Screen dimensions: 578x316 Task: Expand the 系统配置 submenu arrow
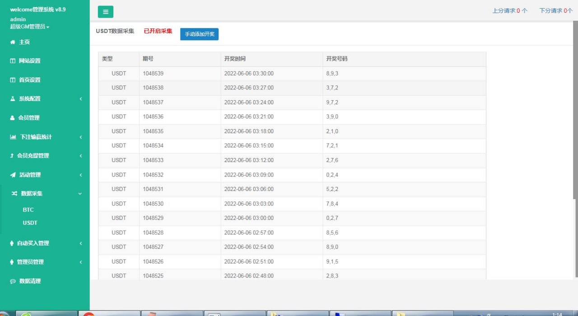[80, 99]
